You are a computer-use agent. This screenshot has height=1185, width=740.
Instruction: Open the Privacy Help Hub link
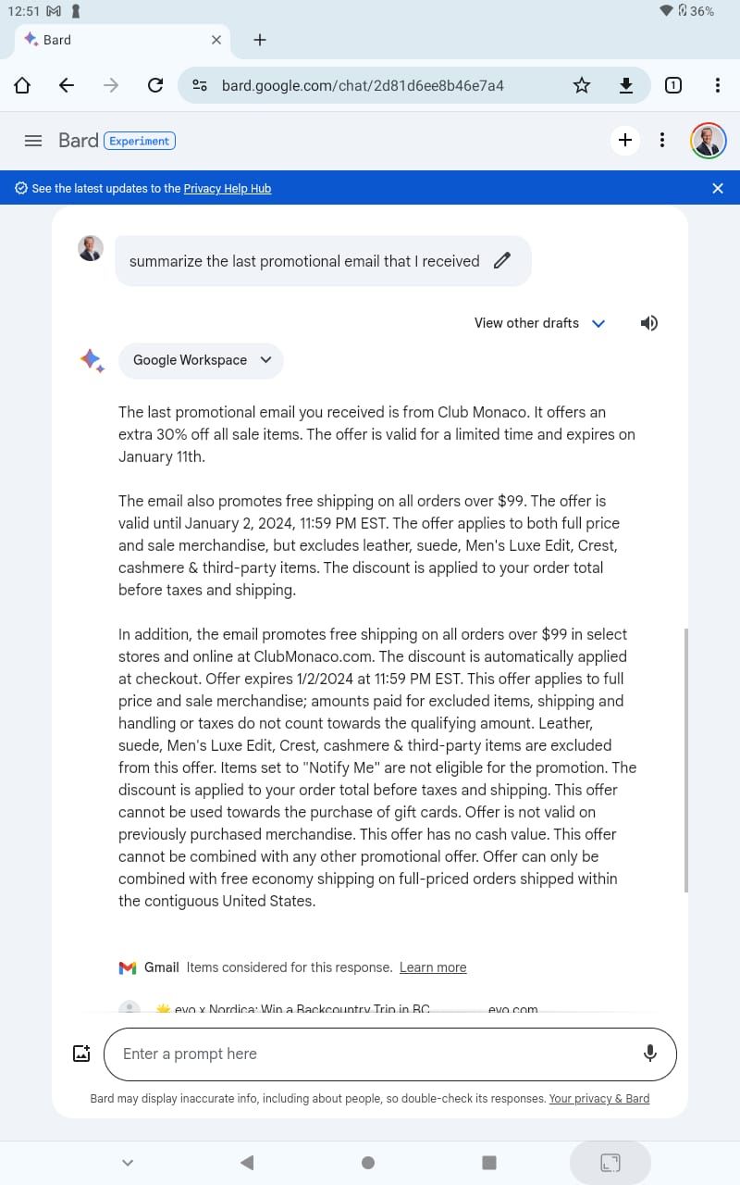(227, 189)
